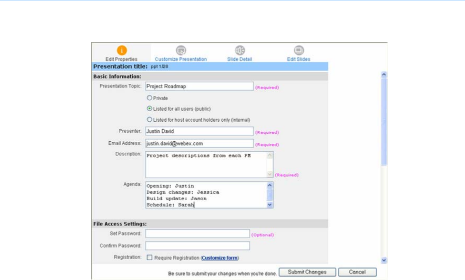The image size is (465, 280).
Task: Click the main form vertical scrollbar thumb
Action: tap(383, 121)
